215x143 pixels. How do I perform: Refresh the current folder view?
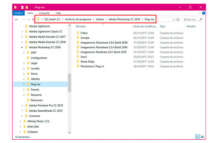pyautogui.click(x=178, y=19)
